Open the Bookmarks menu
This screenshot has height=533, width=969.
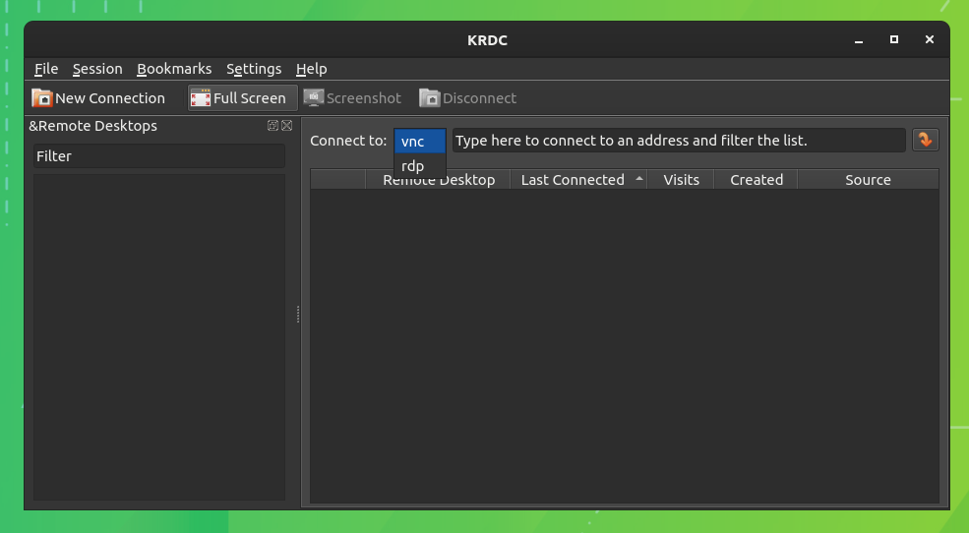(x=174, y=69)
